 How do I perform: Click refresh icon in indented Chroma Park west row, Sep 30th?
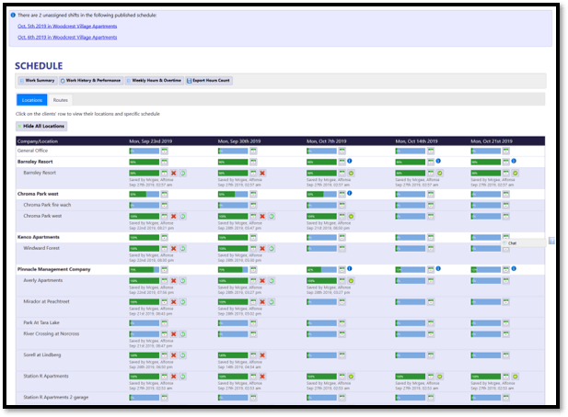(x=272, y=217)
